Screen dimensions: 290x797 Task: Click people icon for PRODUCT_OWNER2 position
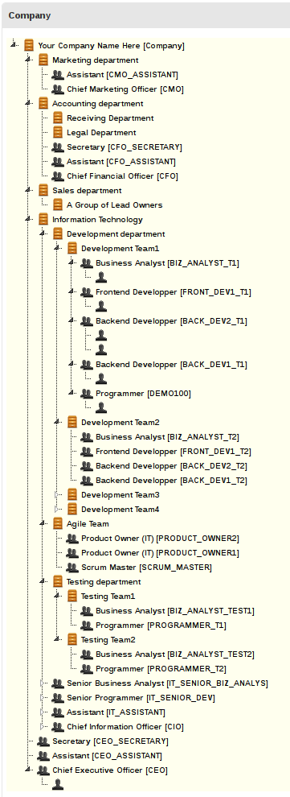pyautogui.click(x=72, y=539)
